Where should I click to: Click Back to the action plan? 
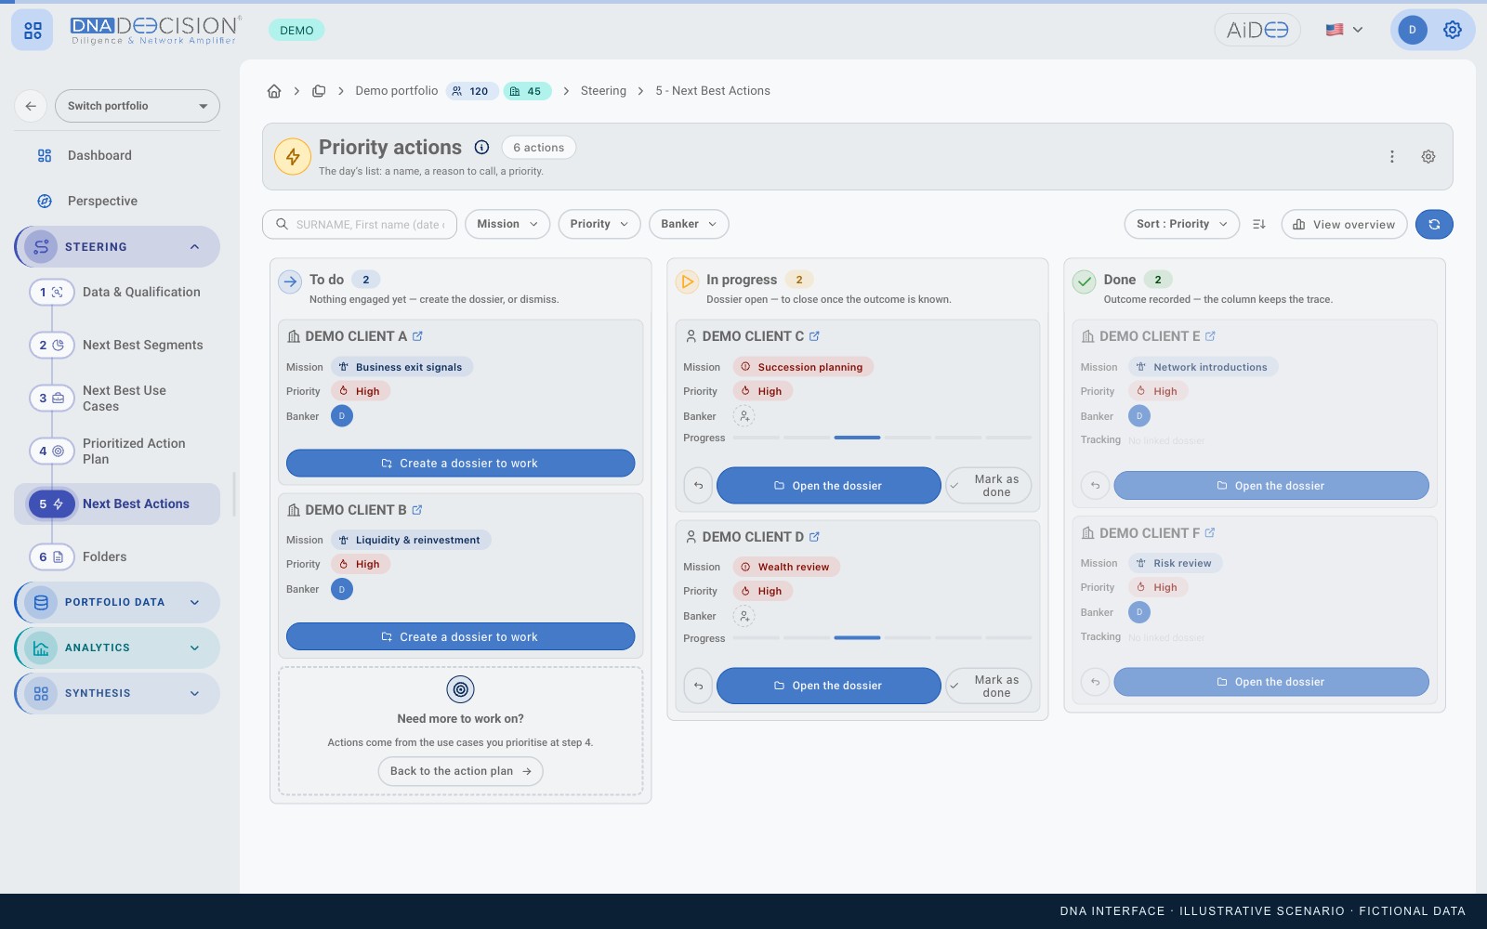[x=460, y=771]
